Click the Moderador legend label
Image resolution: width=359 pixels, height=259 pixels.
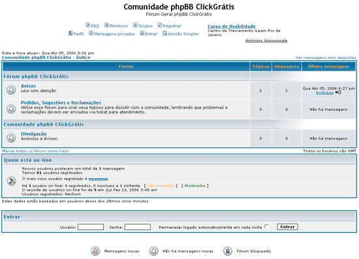195,186
